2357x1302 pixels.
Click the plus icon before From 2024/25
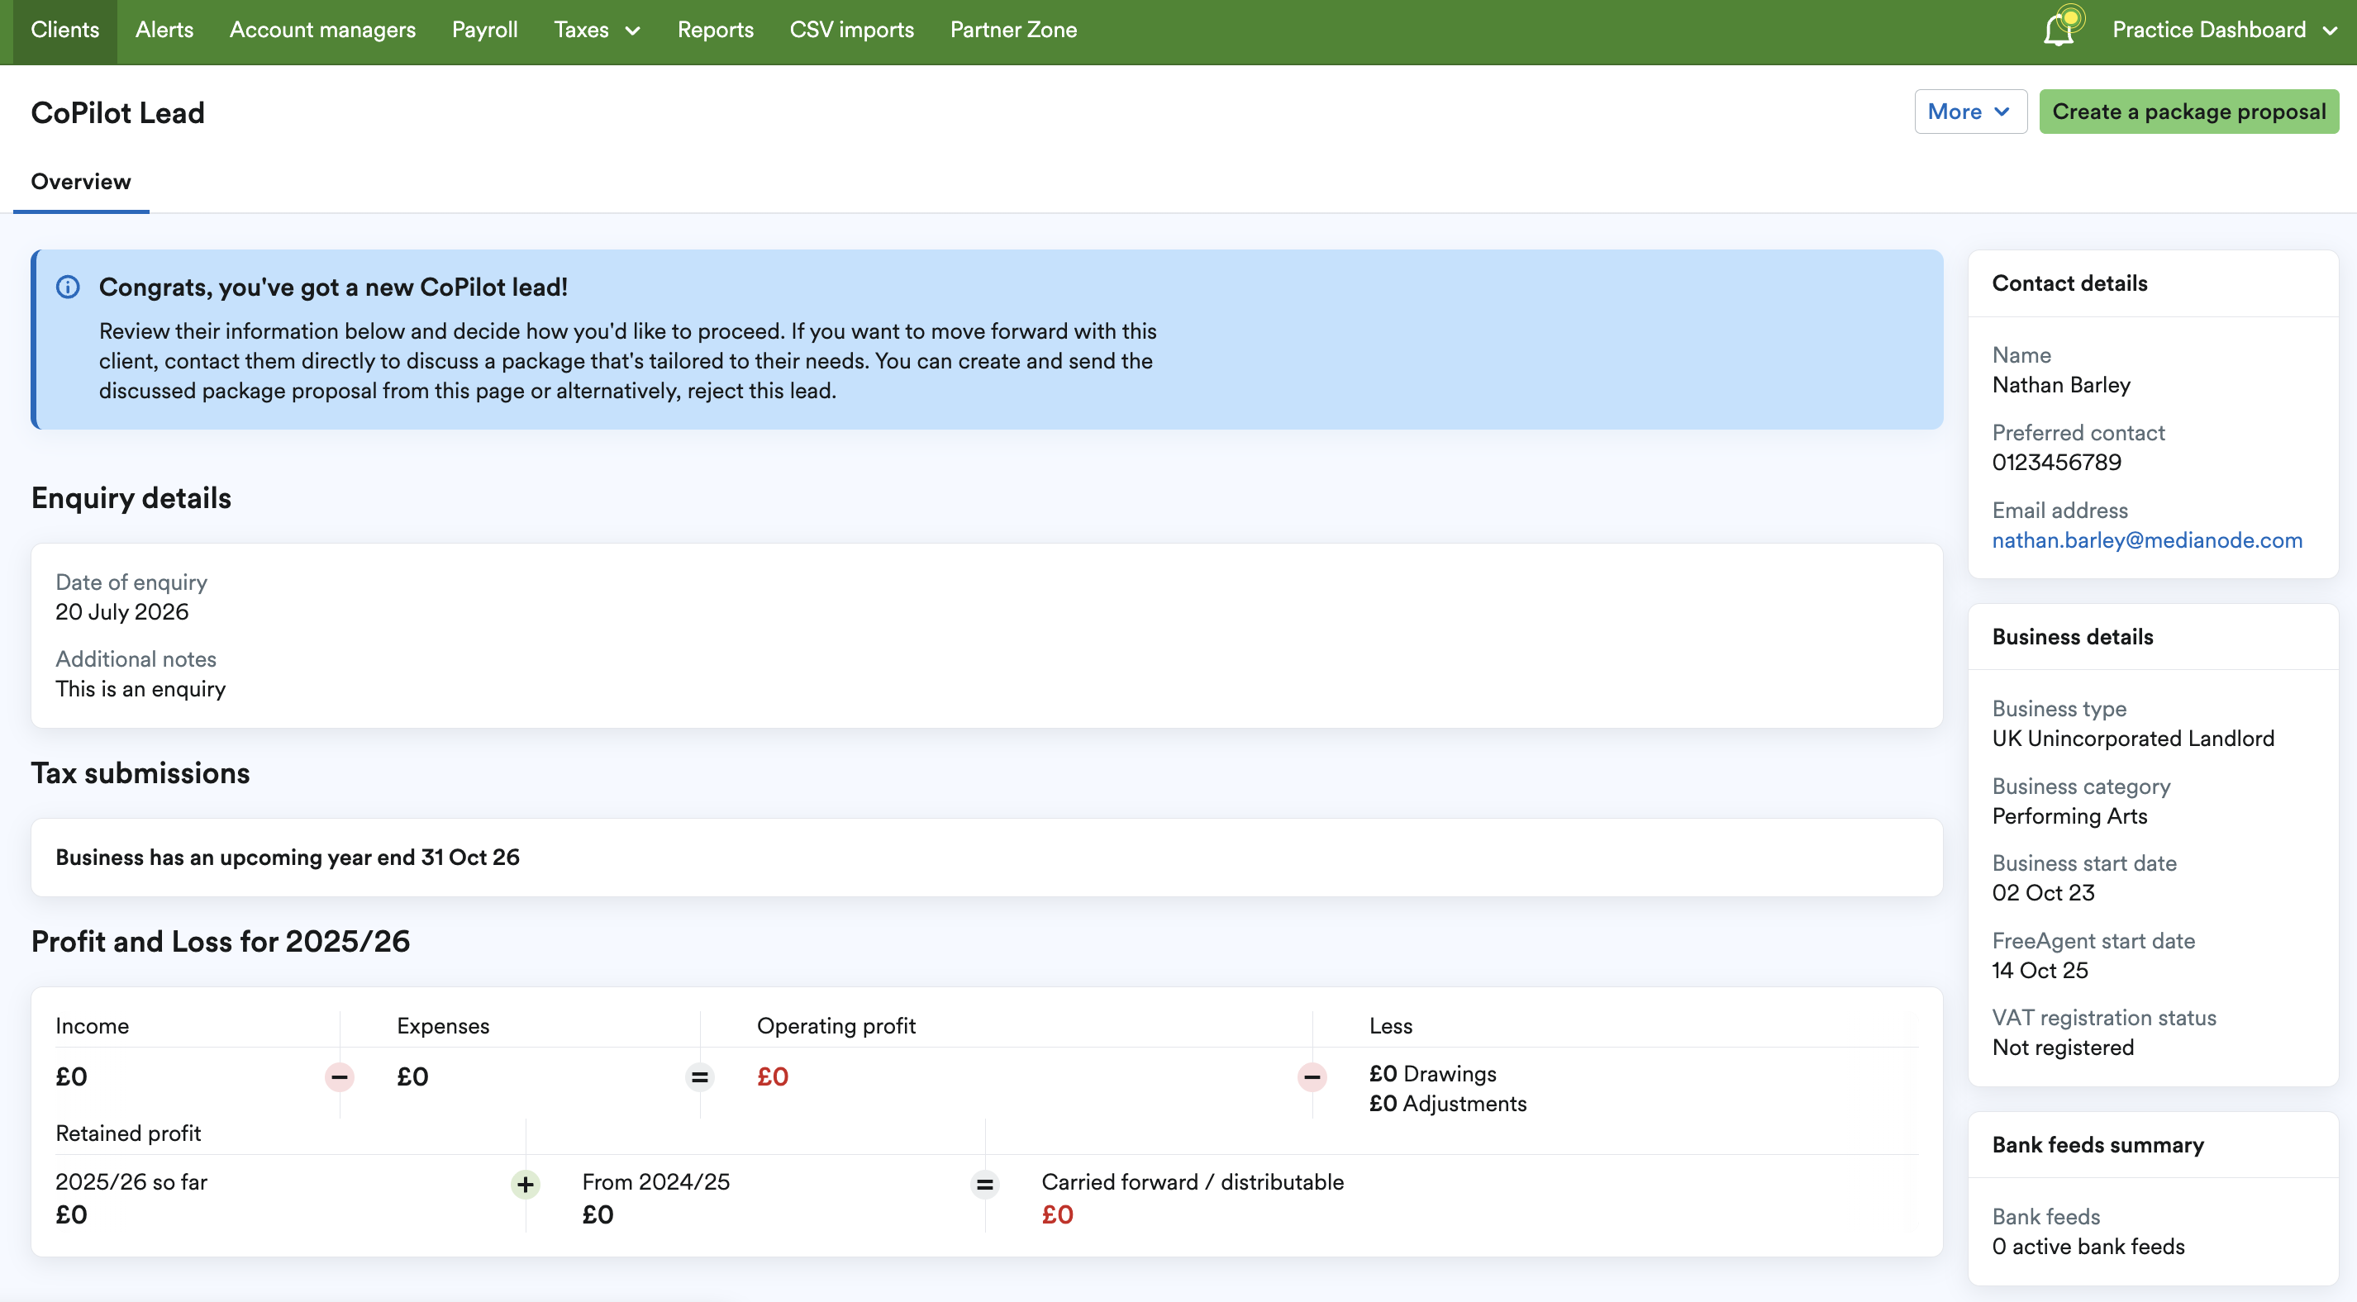[x=526, y=1185]
